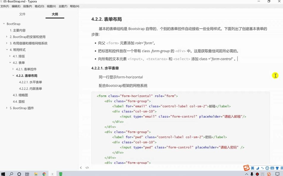The width and height of the screenshot is (283, 176).
Task: Expand the 4.2.1. 表单控件 outline arrow
Action: (13, 69)
